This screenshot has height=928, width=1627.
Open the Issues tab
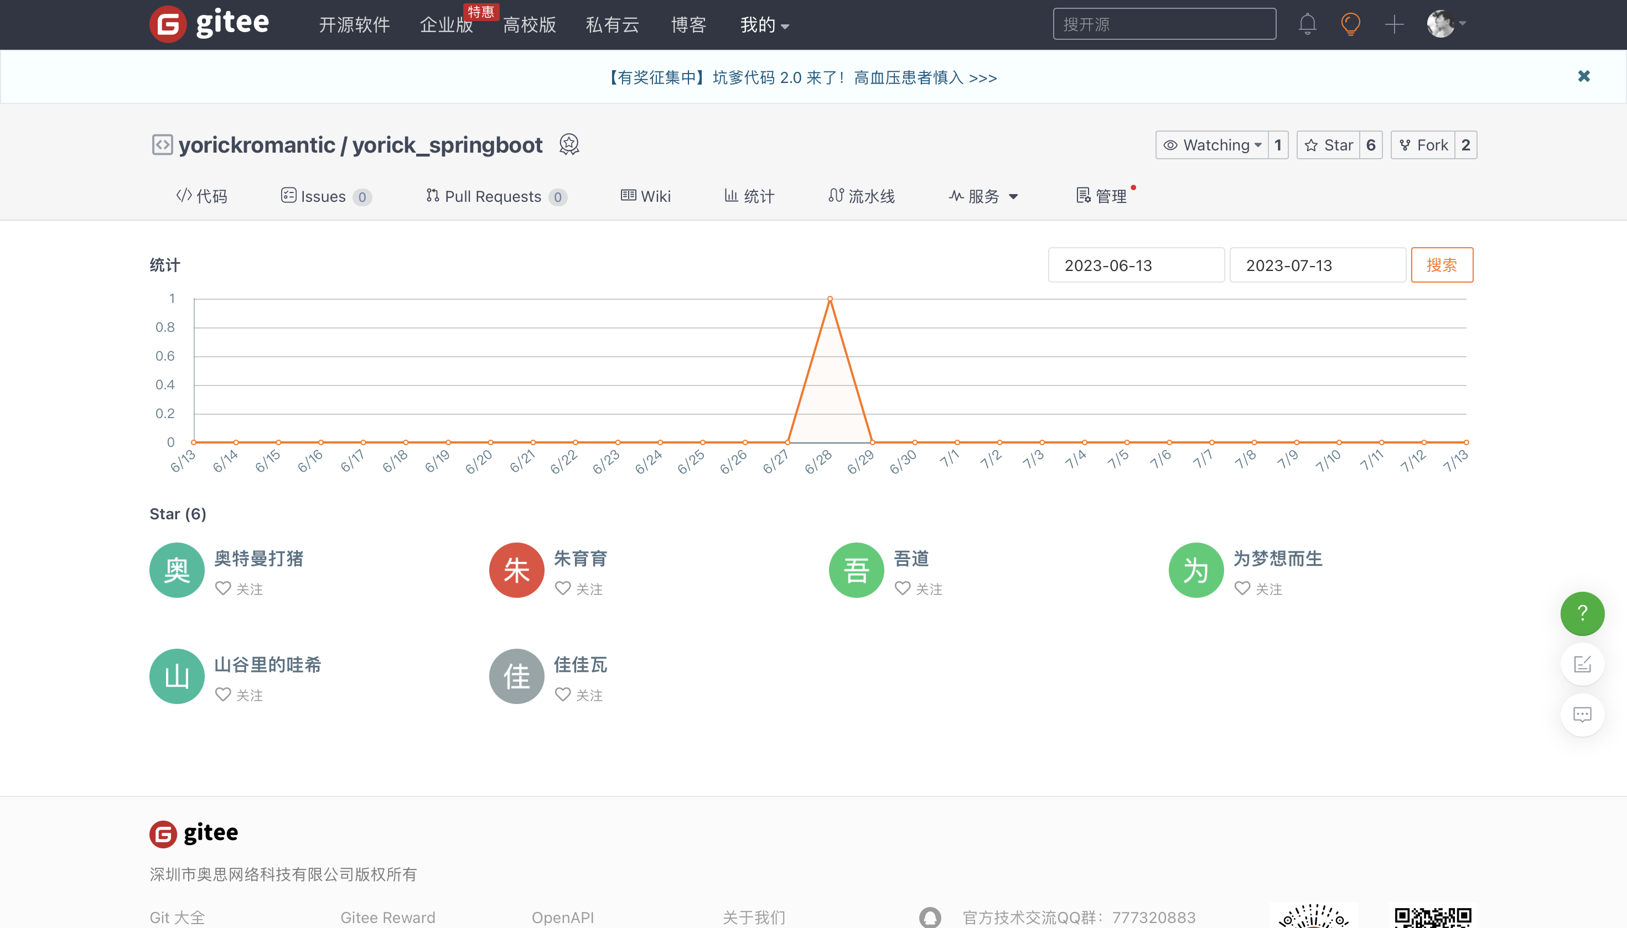pos(326,196)
